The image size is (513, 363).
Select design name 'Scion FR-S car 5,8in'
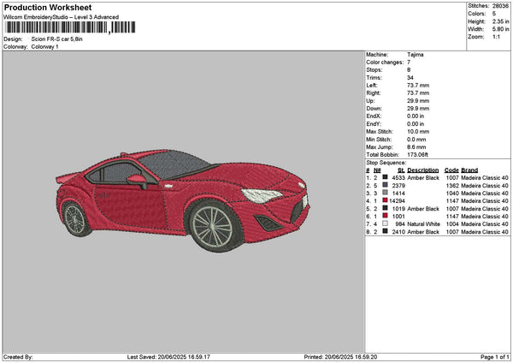point(57,39)
